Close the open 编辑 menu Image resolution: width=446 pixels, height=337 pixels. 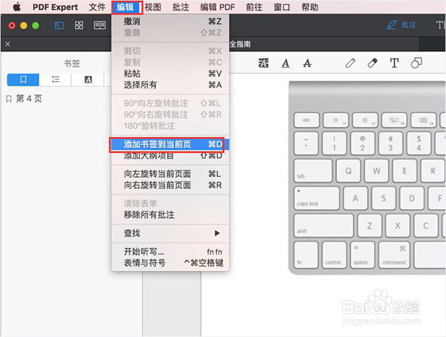(127, 7)
